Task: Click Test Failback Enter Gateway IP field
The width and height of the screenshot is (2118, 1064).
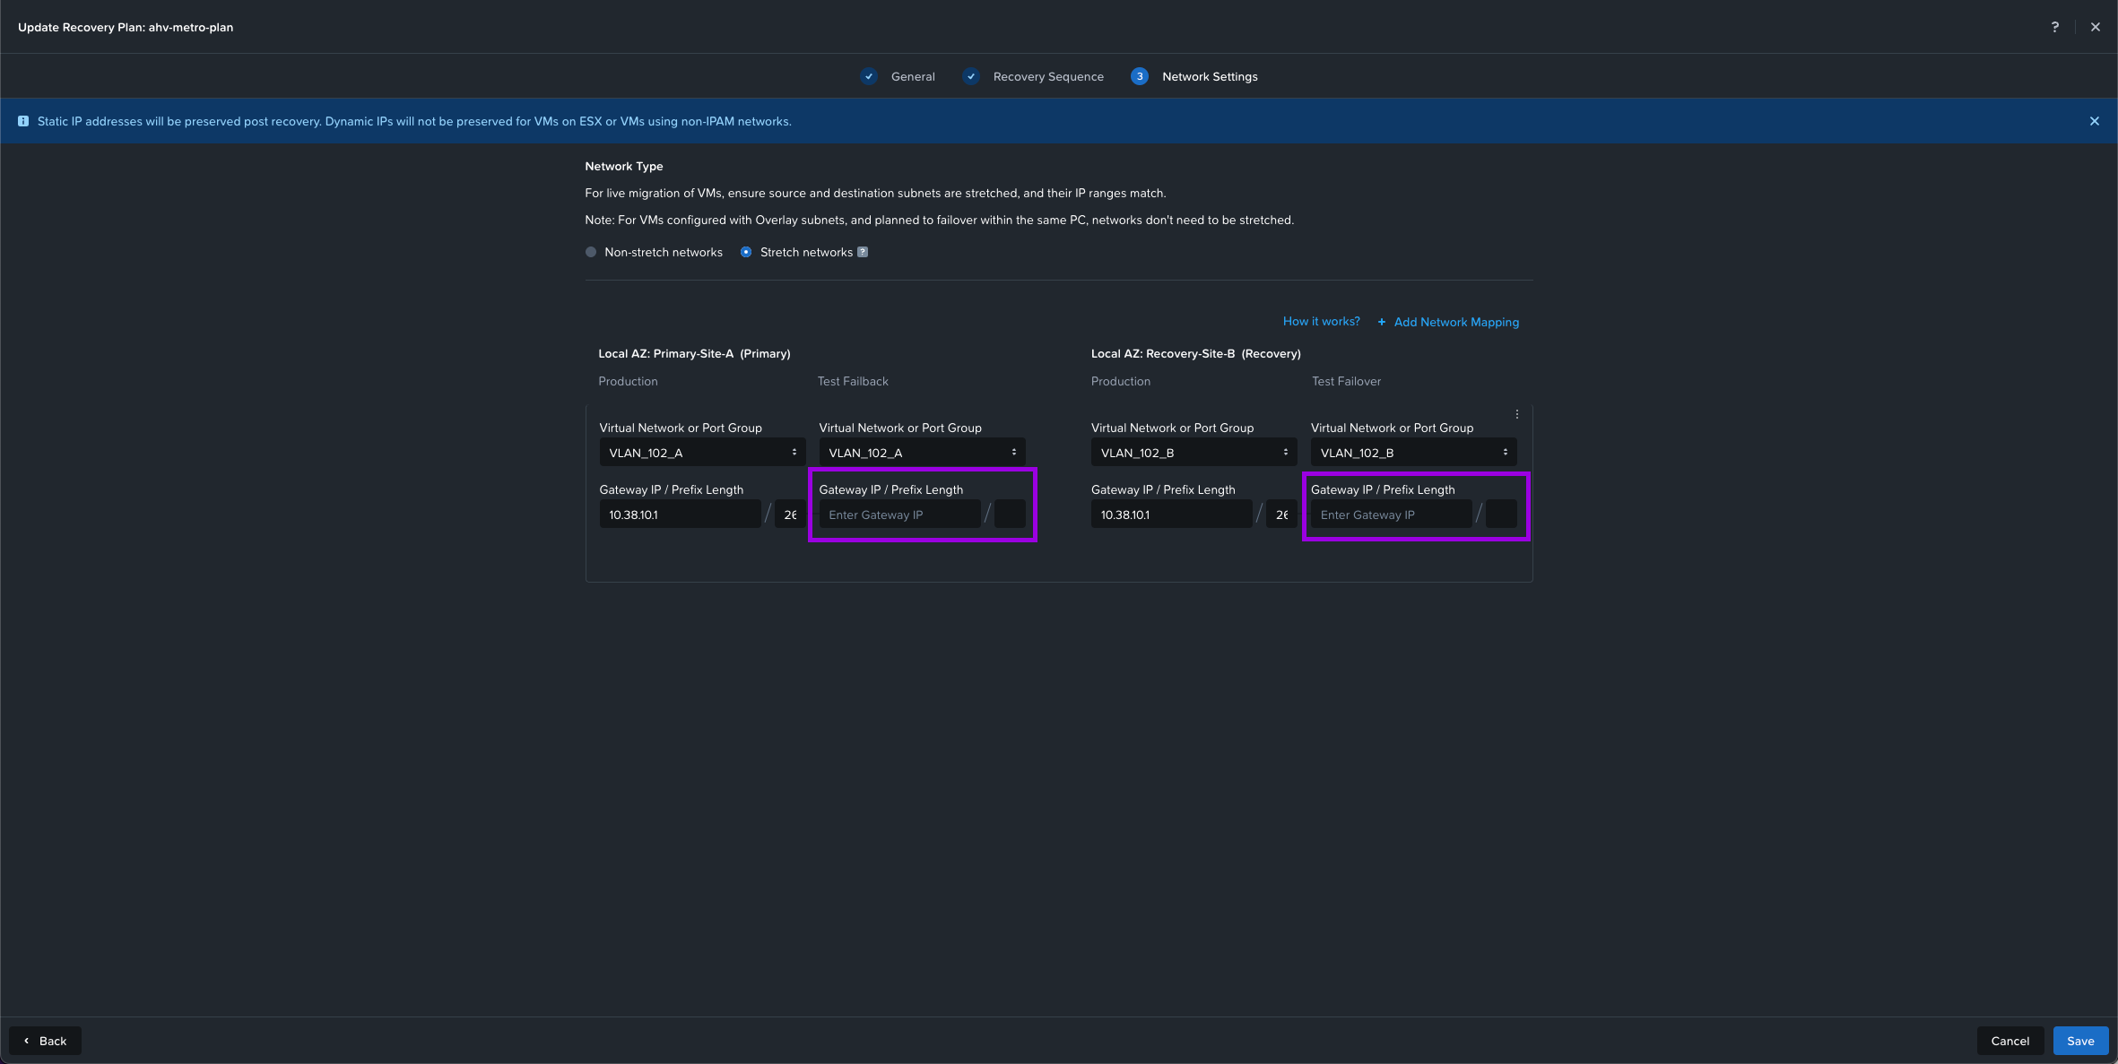Action: tap(899, 515)
